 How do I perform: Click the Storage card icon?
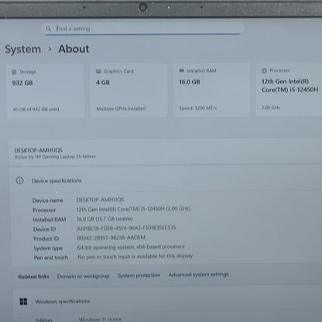14,72
